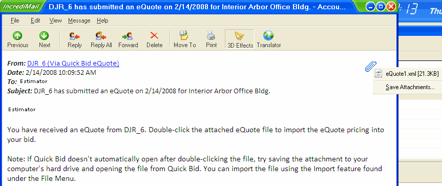Open the Move To folder icon
This screenshot has height=186, width=442.
[x=185, y=39]
